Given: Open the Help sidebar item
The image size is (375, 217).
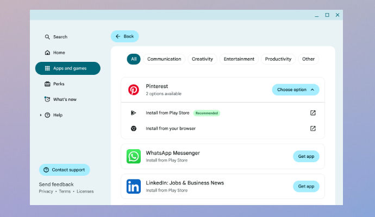Looking at the screenshot, I should [x=58, y=115].
